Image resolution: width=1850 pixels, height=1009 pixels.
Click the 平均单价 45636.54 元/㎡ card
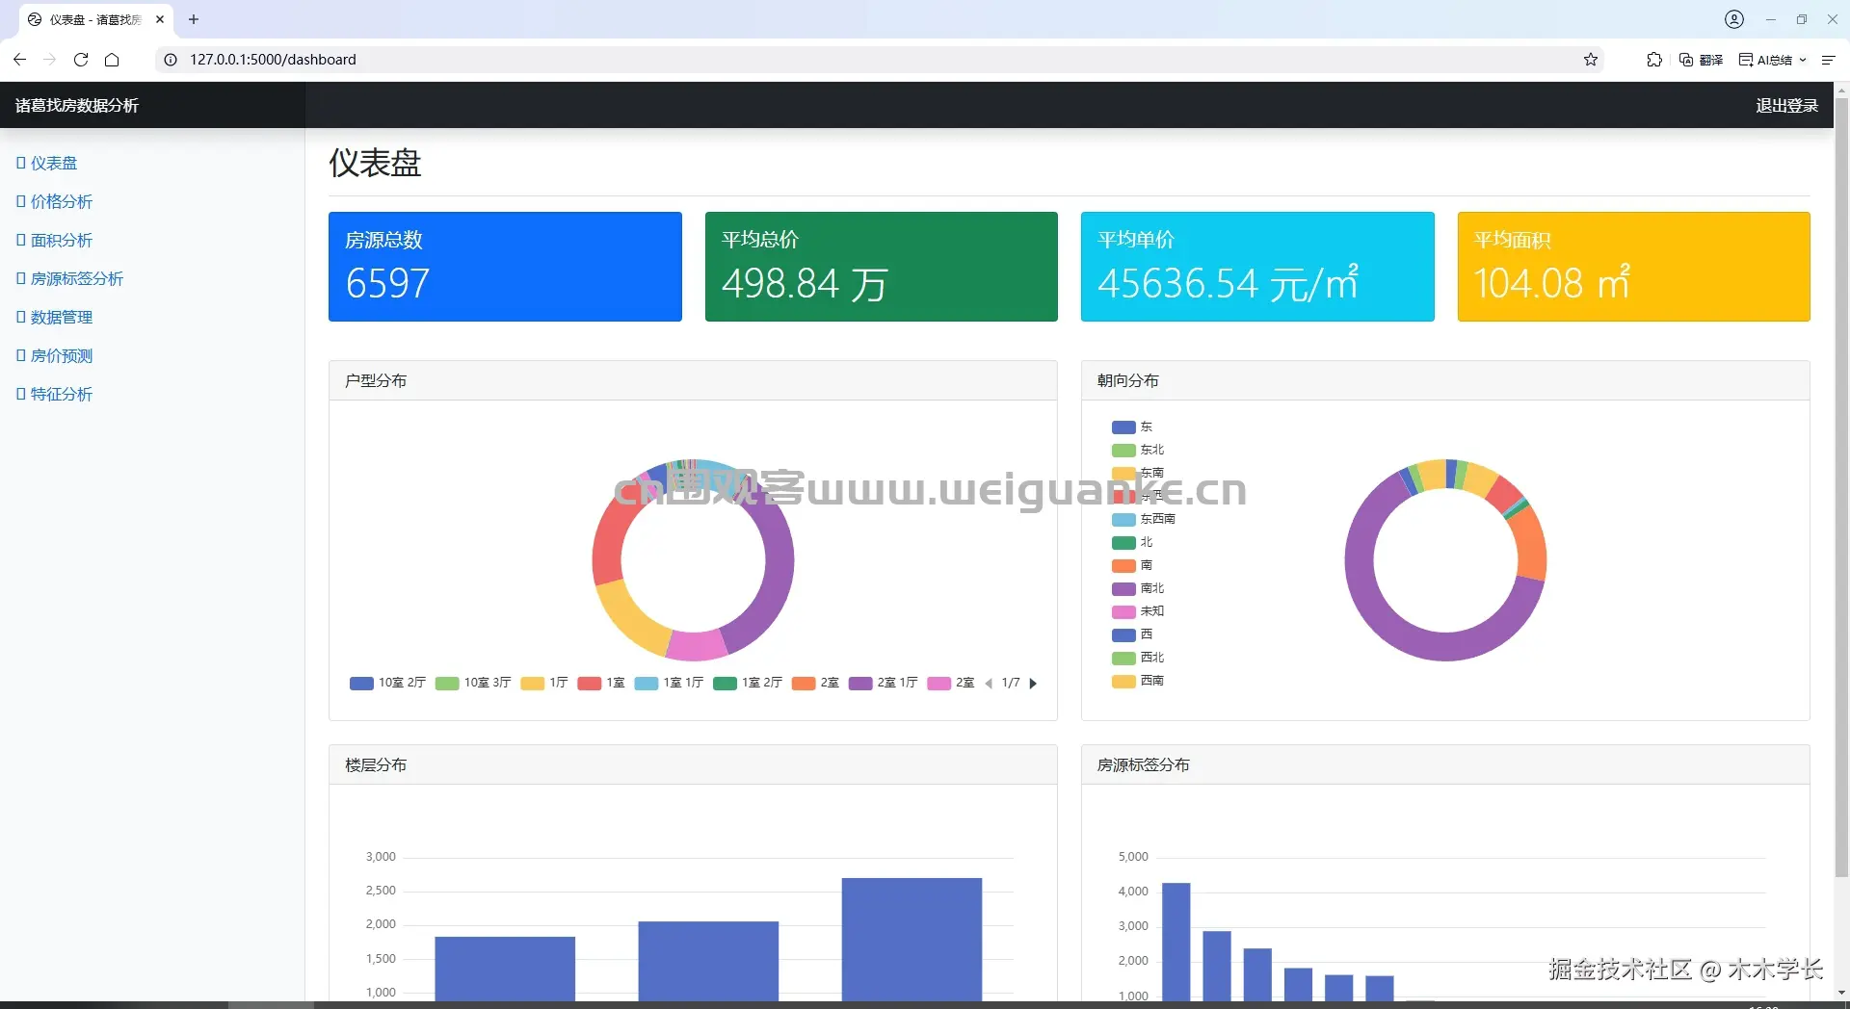point(1257,267)
